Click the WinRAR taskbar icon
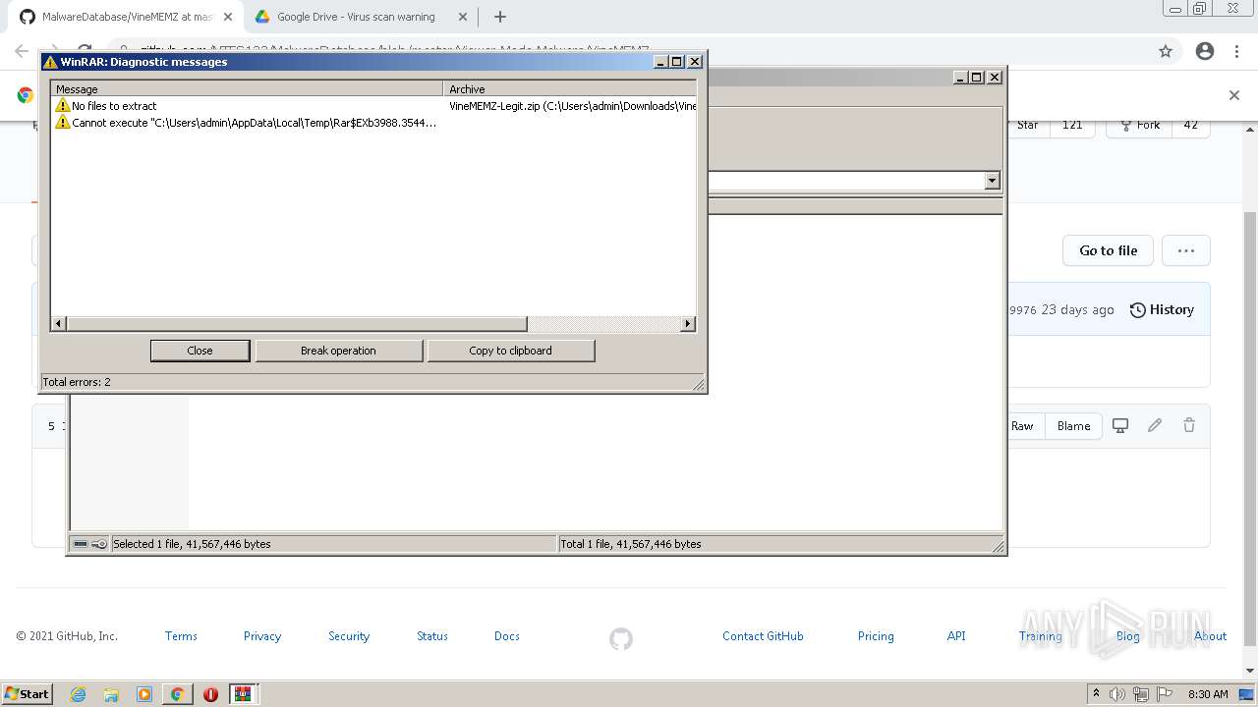The width and height of the screenshot is (1258, 707). click(243, 694)
